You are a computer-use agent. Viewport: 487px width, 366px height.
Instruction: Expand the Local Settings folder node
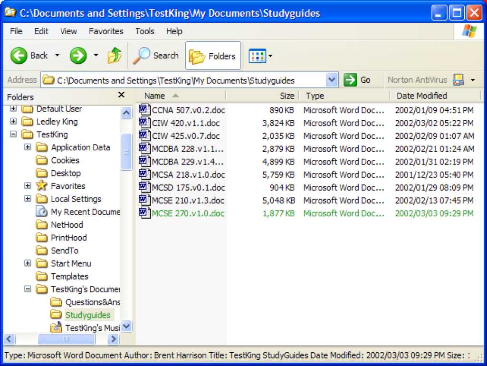28,199
